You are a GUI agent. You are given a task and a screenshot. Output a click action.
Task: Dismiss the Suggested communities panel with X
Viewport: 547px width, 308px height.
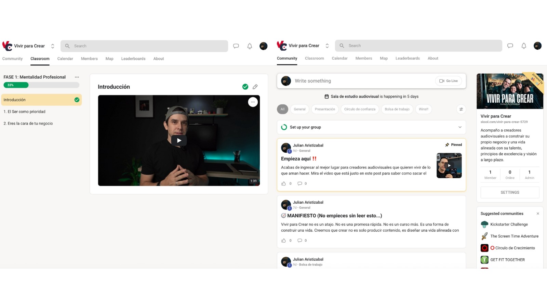(537, 214)
